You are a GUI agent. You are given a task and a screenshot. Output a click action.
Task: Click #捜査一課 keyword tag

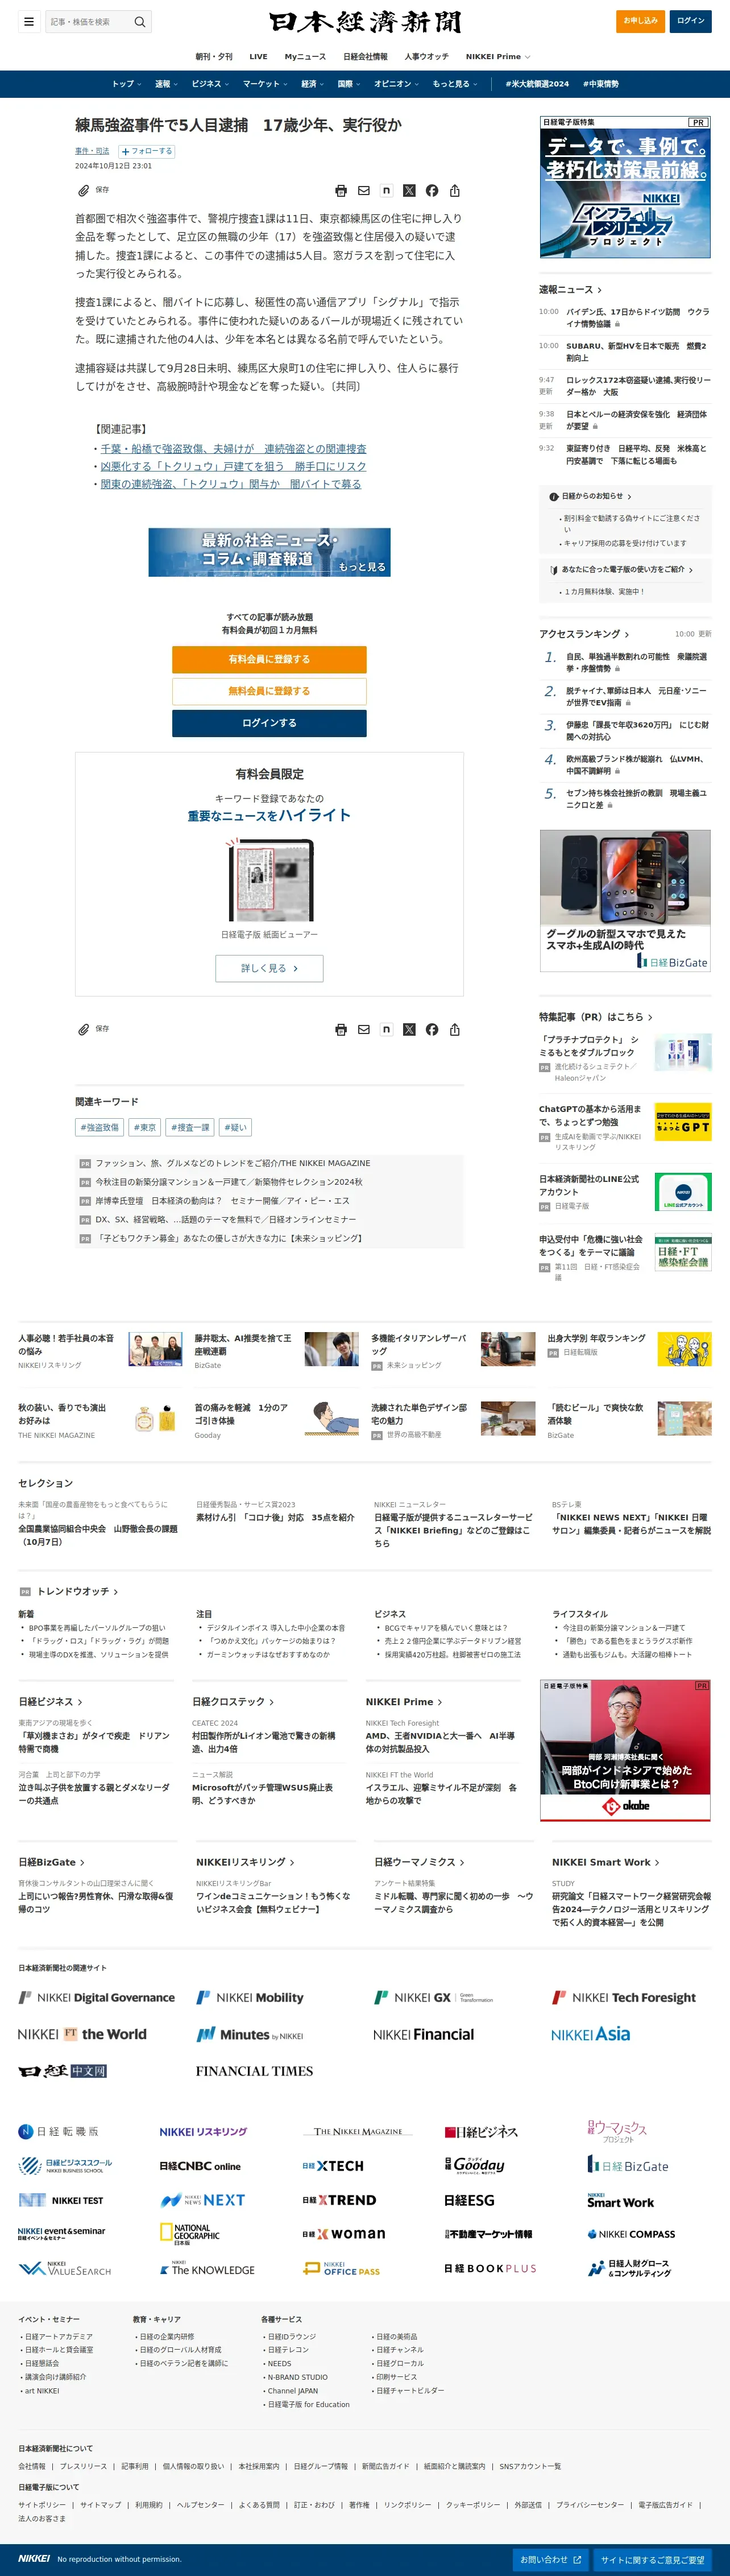click(190, 1127)
